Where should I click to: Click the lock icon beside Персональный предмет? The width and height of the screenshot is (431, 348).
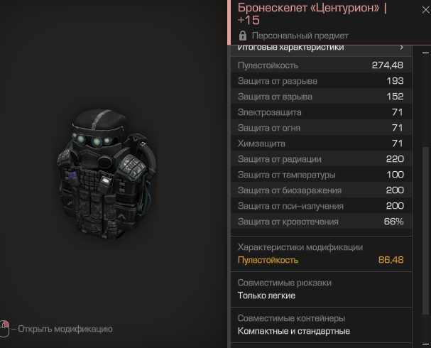coord(243,36)
